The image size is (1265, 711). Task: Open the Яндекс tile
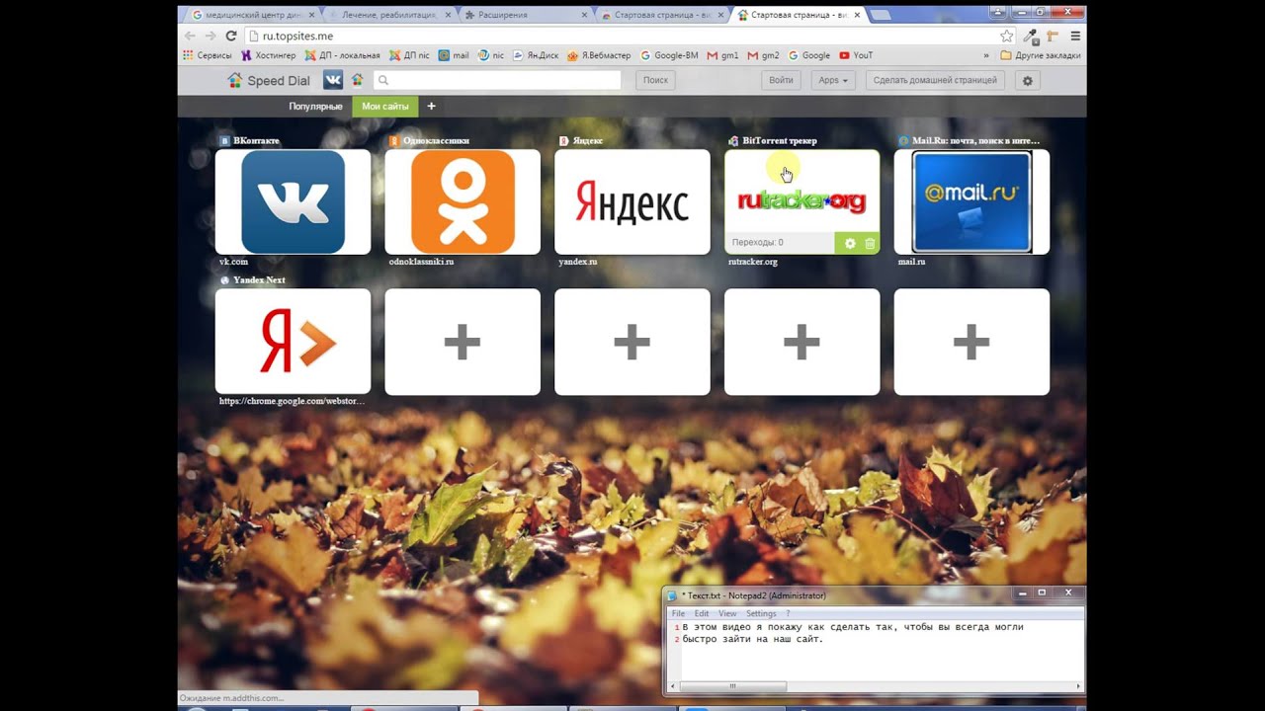click(x=632, y=201)
